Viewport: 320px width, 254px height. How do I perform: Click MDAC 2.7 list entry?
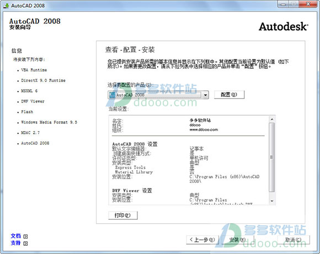pos(30,133)
